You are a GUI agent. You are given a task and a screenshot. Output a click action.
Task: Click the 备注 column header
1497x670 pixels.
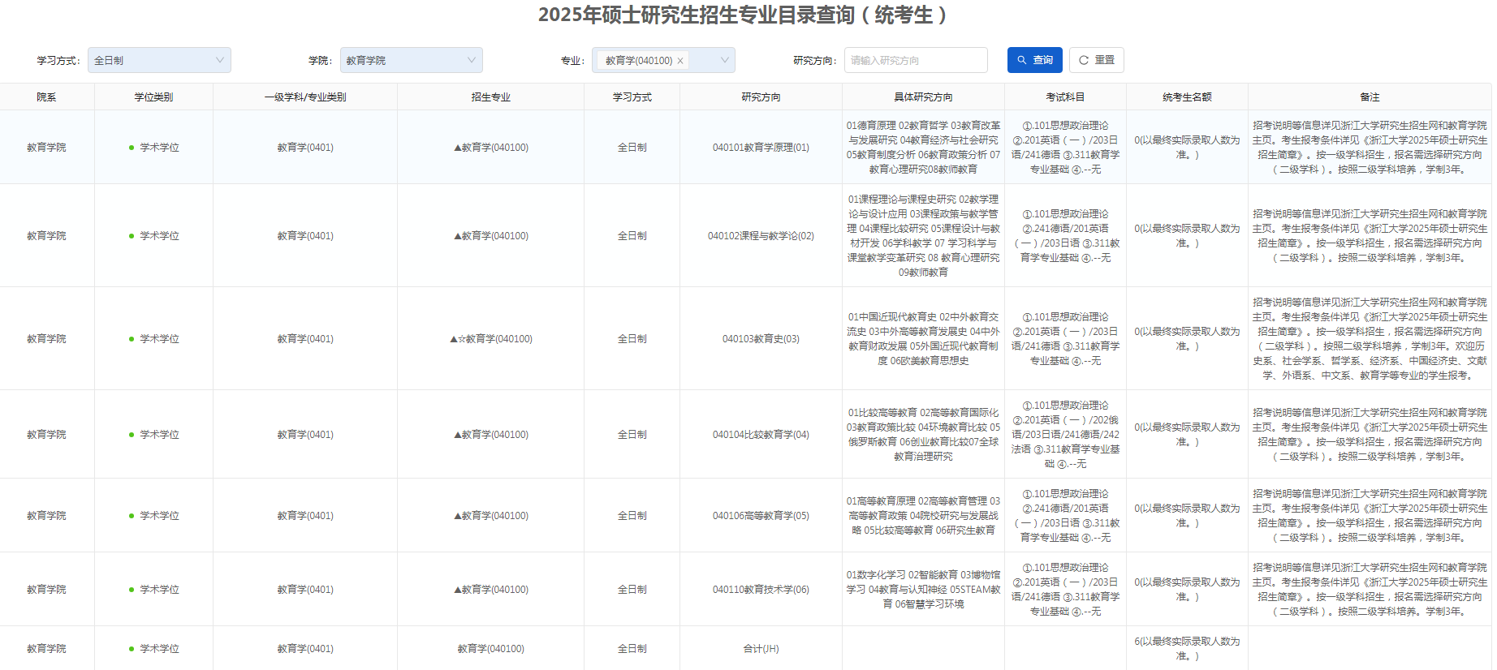pos(1369,97)
